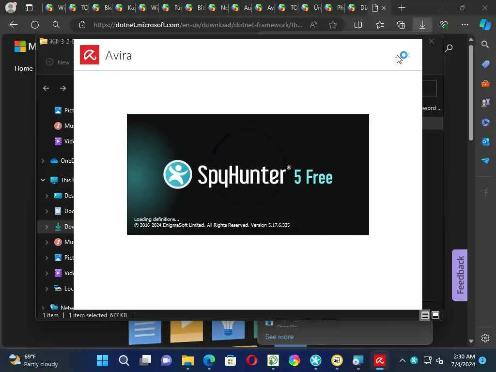Switch File Explorer to details view icon
The height and width of the screenshot is (372, 496).
(425, 315)
